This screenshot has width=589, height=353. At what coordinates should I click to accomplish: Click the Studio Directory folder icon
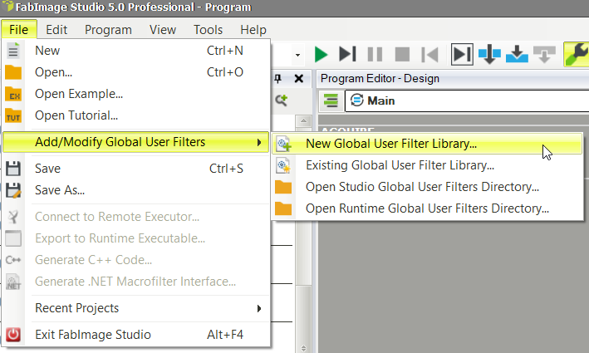(x=283, y=187)
